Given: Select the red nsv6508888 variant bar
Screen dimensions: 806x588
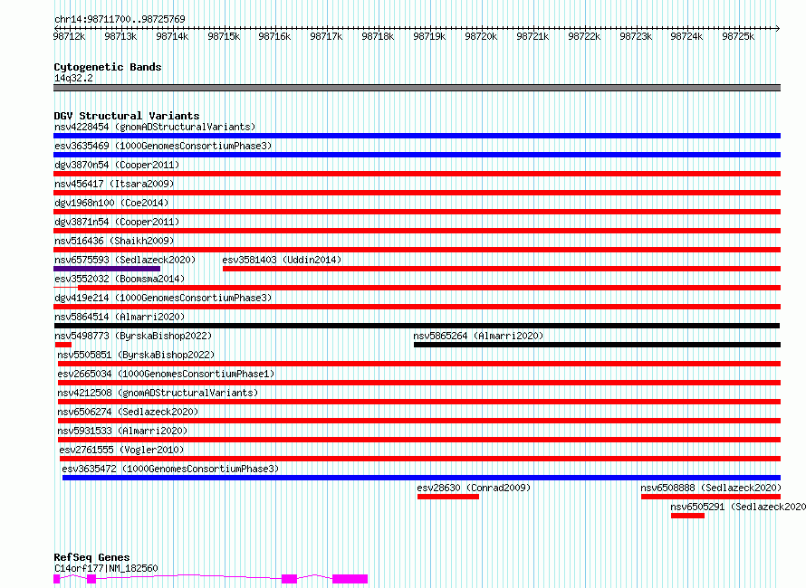Looking at the screenshot, I should [711, 497].
